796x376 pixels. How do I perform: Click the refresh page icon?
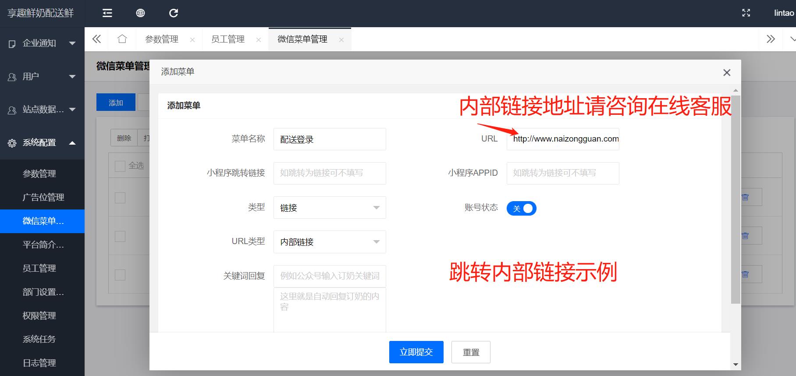(174, 13)
